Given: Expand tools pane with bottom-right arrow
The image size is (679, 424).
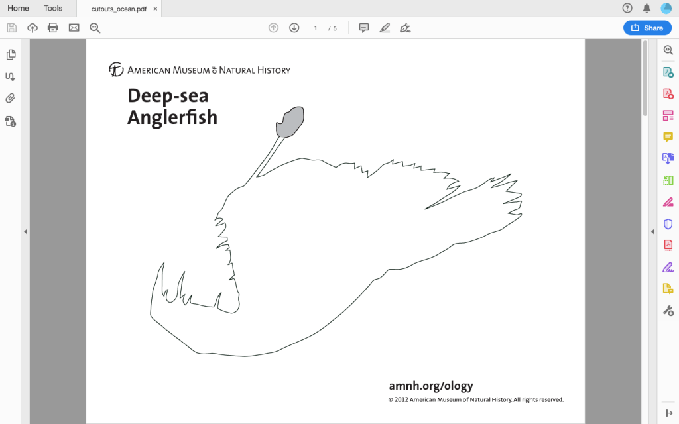Looking at the screenshot, I should (668, 413).
